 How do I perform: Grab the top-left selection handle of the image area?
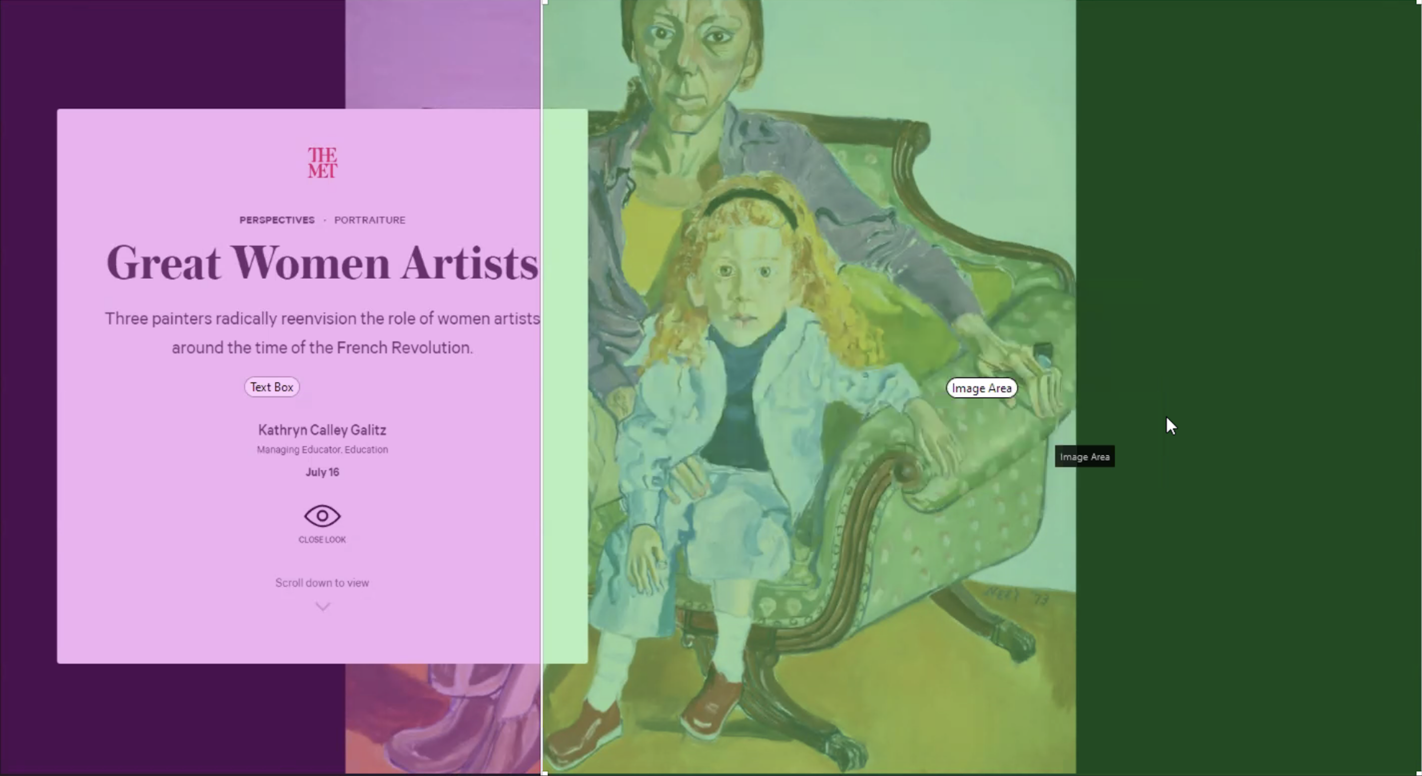pyautogui.click(x=544, y=2)
